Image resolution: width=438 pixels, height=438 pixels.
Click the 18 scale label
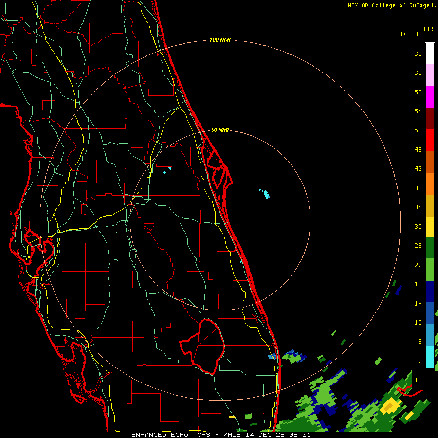tap(418, 284)
